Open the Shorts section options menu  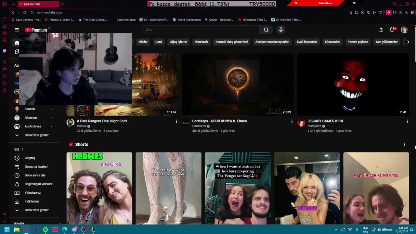coord(405,144)
